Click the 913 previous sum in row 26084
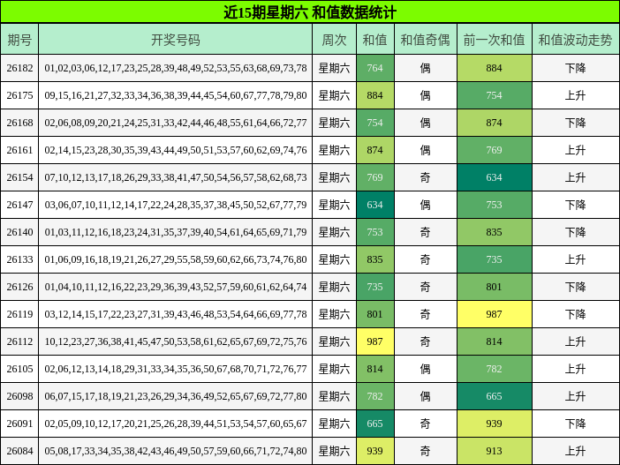This screenshot has width=620, height=465. (495, 451)
